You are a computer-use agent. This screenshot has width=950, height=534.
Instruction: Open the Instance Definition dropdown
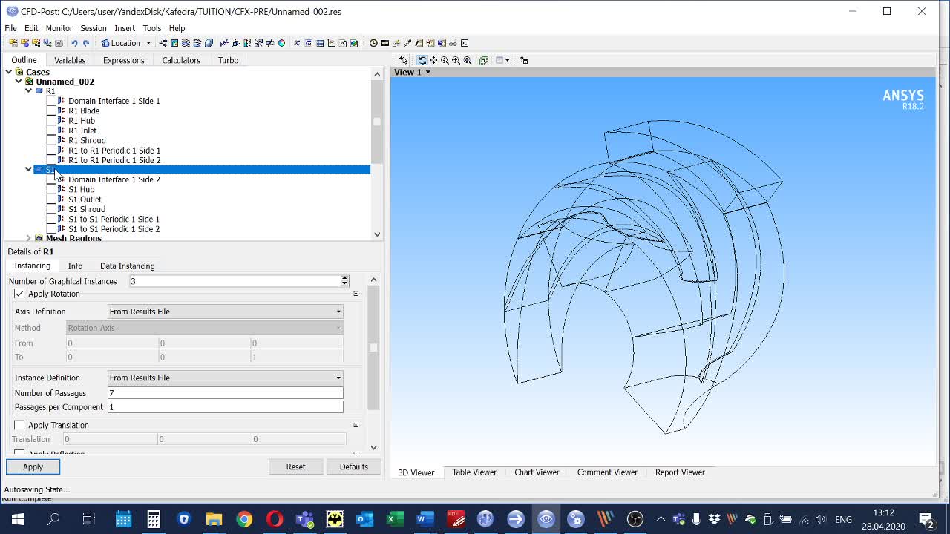pyautogui.click(x=226, y=378)
